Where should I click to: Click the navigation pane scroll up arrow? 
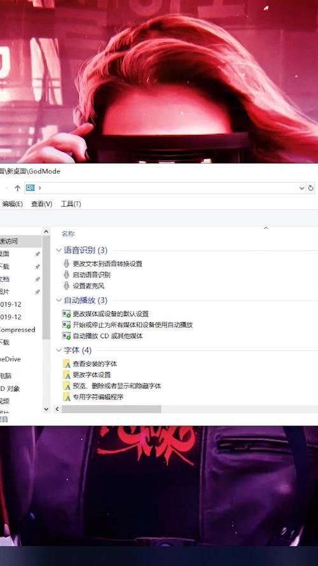46,231
